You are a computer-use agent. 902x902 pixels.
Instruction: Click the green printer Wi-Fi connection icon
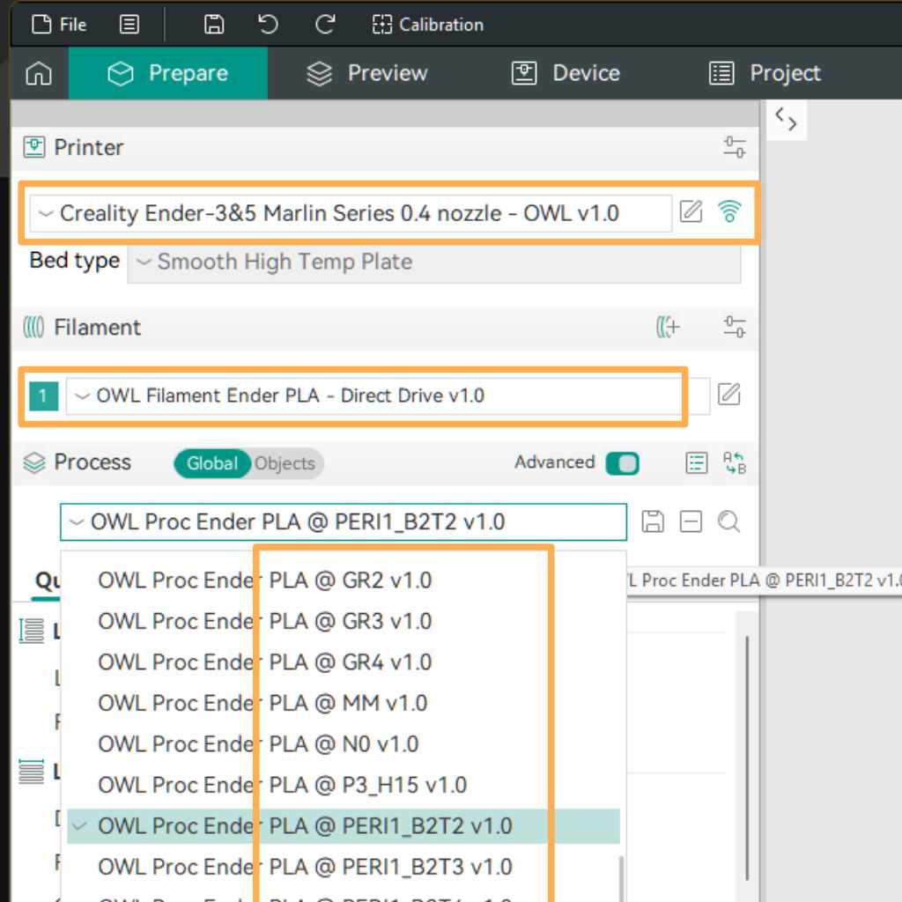(728, 211)
